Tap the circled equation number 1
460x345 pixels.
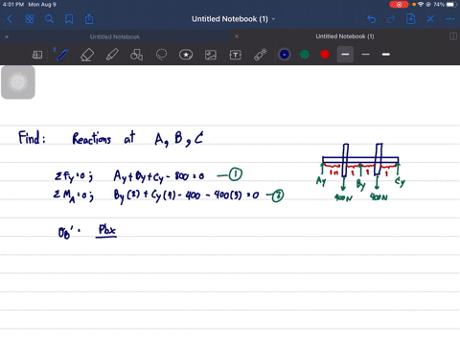point(236,174)
